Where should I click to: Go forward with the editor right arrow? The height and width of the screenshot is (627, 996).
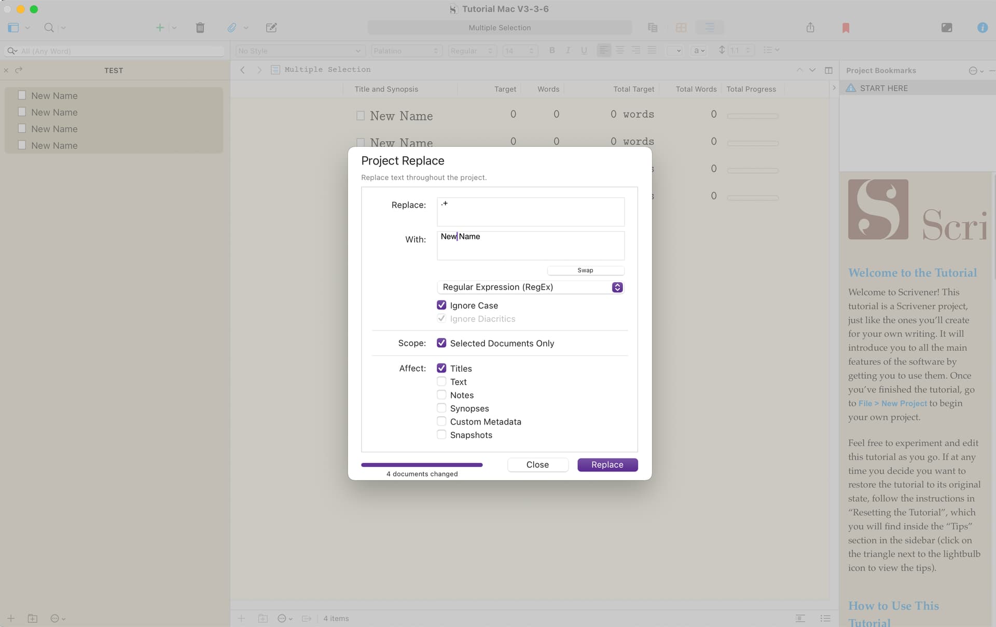[x=259, y=70]
